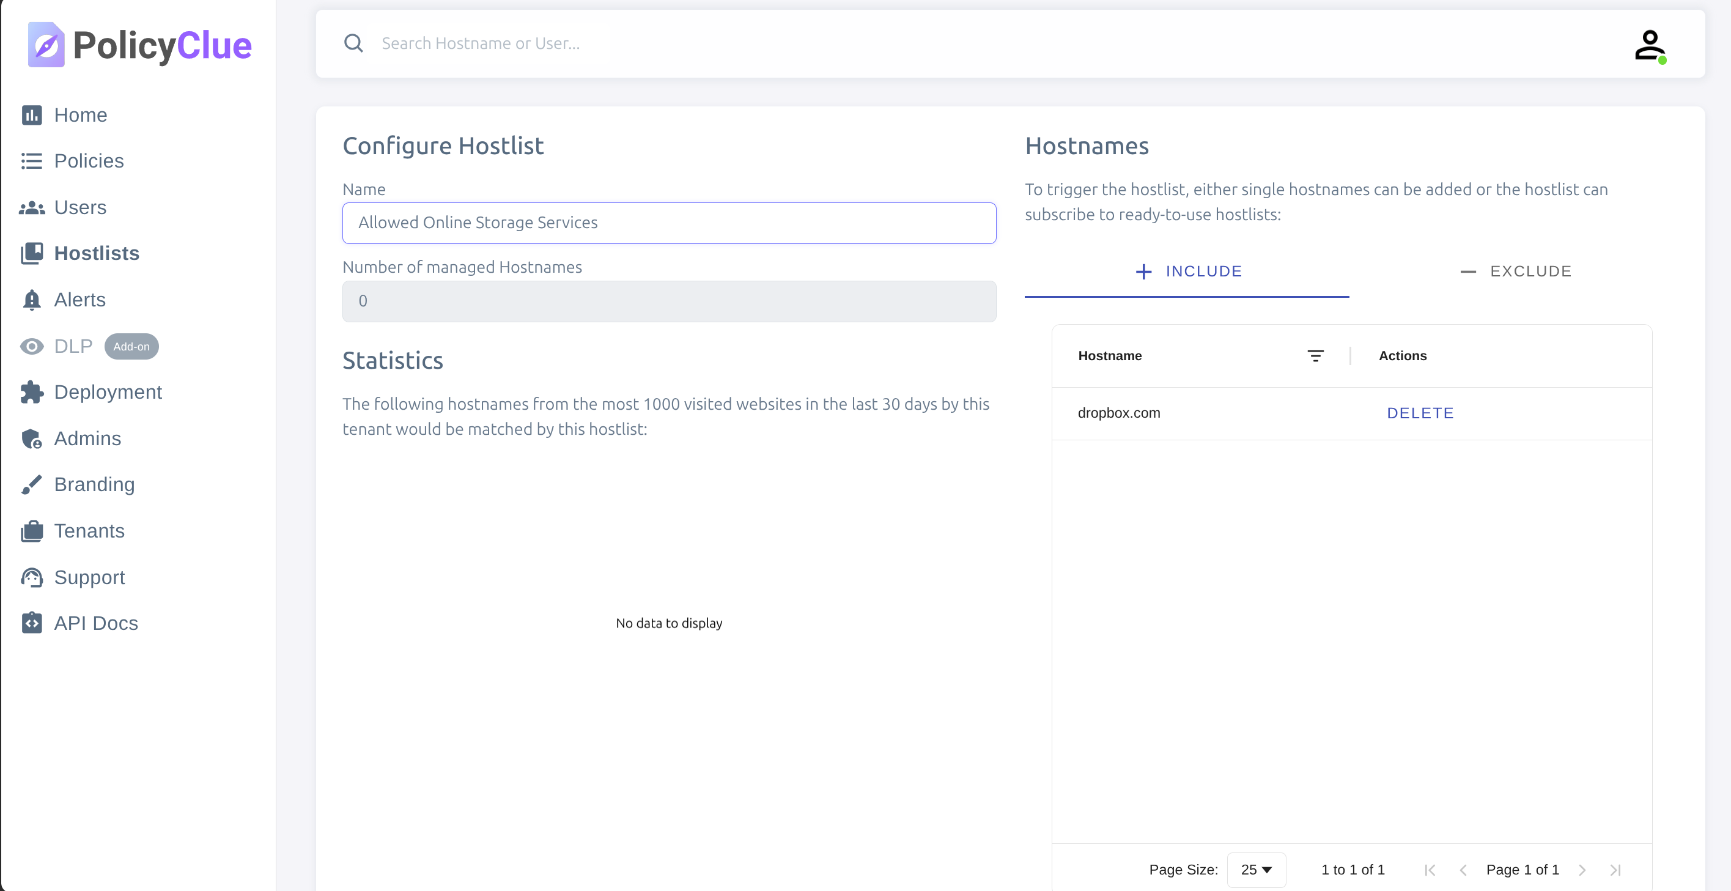This screenshot has height=891, width=1731.
Task: Click the Alerts bell icon
Action: (32, 300)
